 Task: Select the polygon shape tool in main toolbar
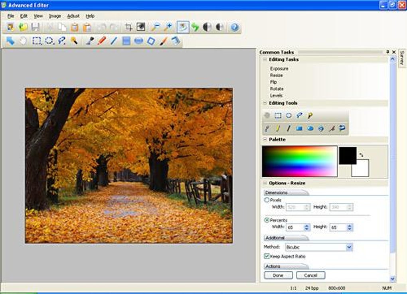(x=151, y=41)
